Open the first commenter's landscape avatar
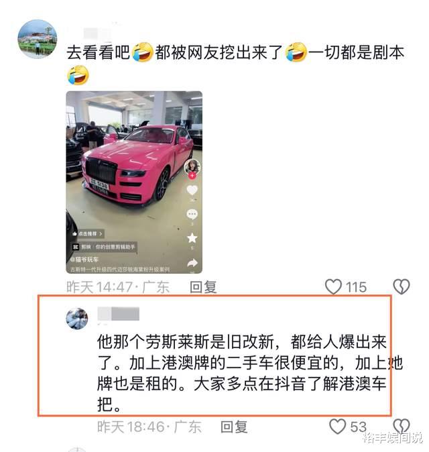This screenshot has width=429, height=452. click(x=38, y=39)
